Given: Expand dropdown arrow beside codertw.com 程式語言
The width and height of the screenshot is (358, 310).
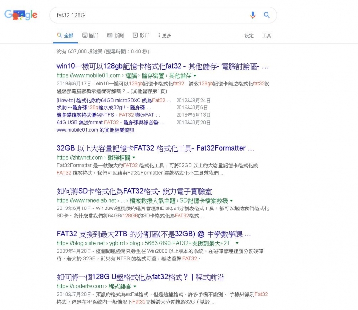Looking at the screenshot, I should pos(135,286).
